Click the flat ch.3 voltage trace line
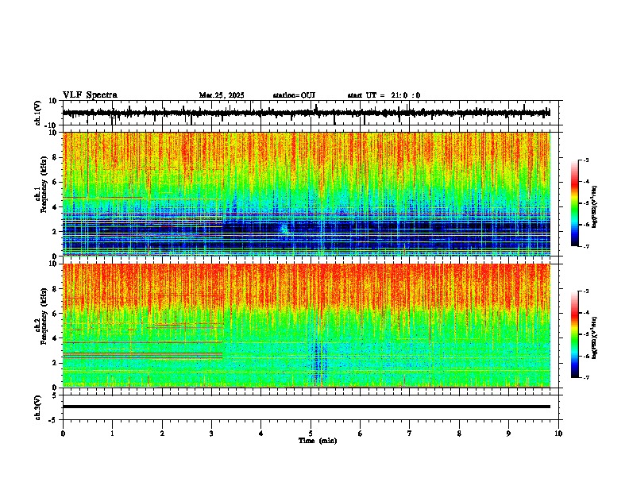The height and width of the screenshot is (486, 629). [306, 407]
